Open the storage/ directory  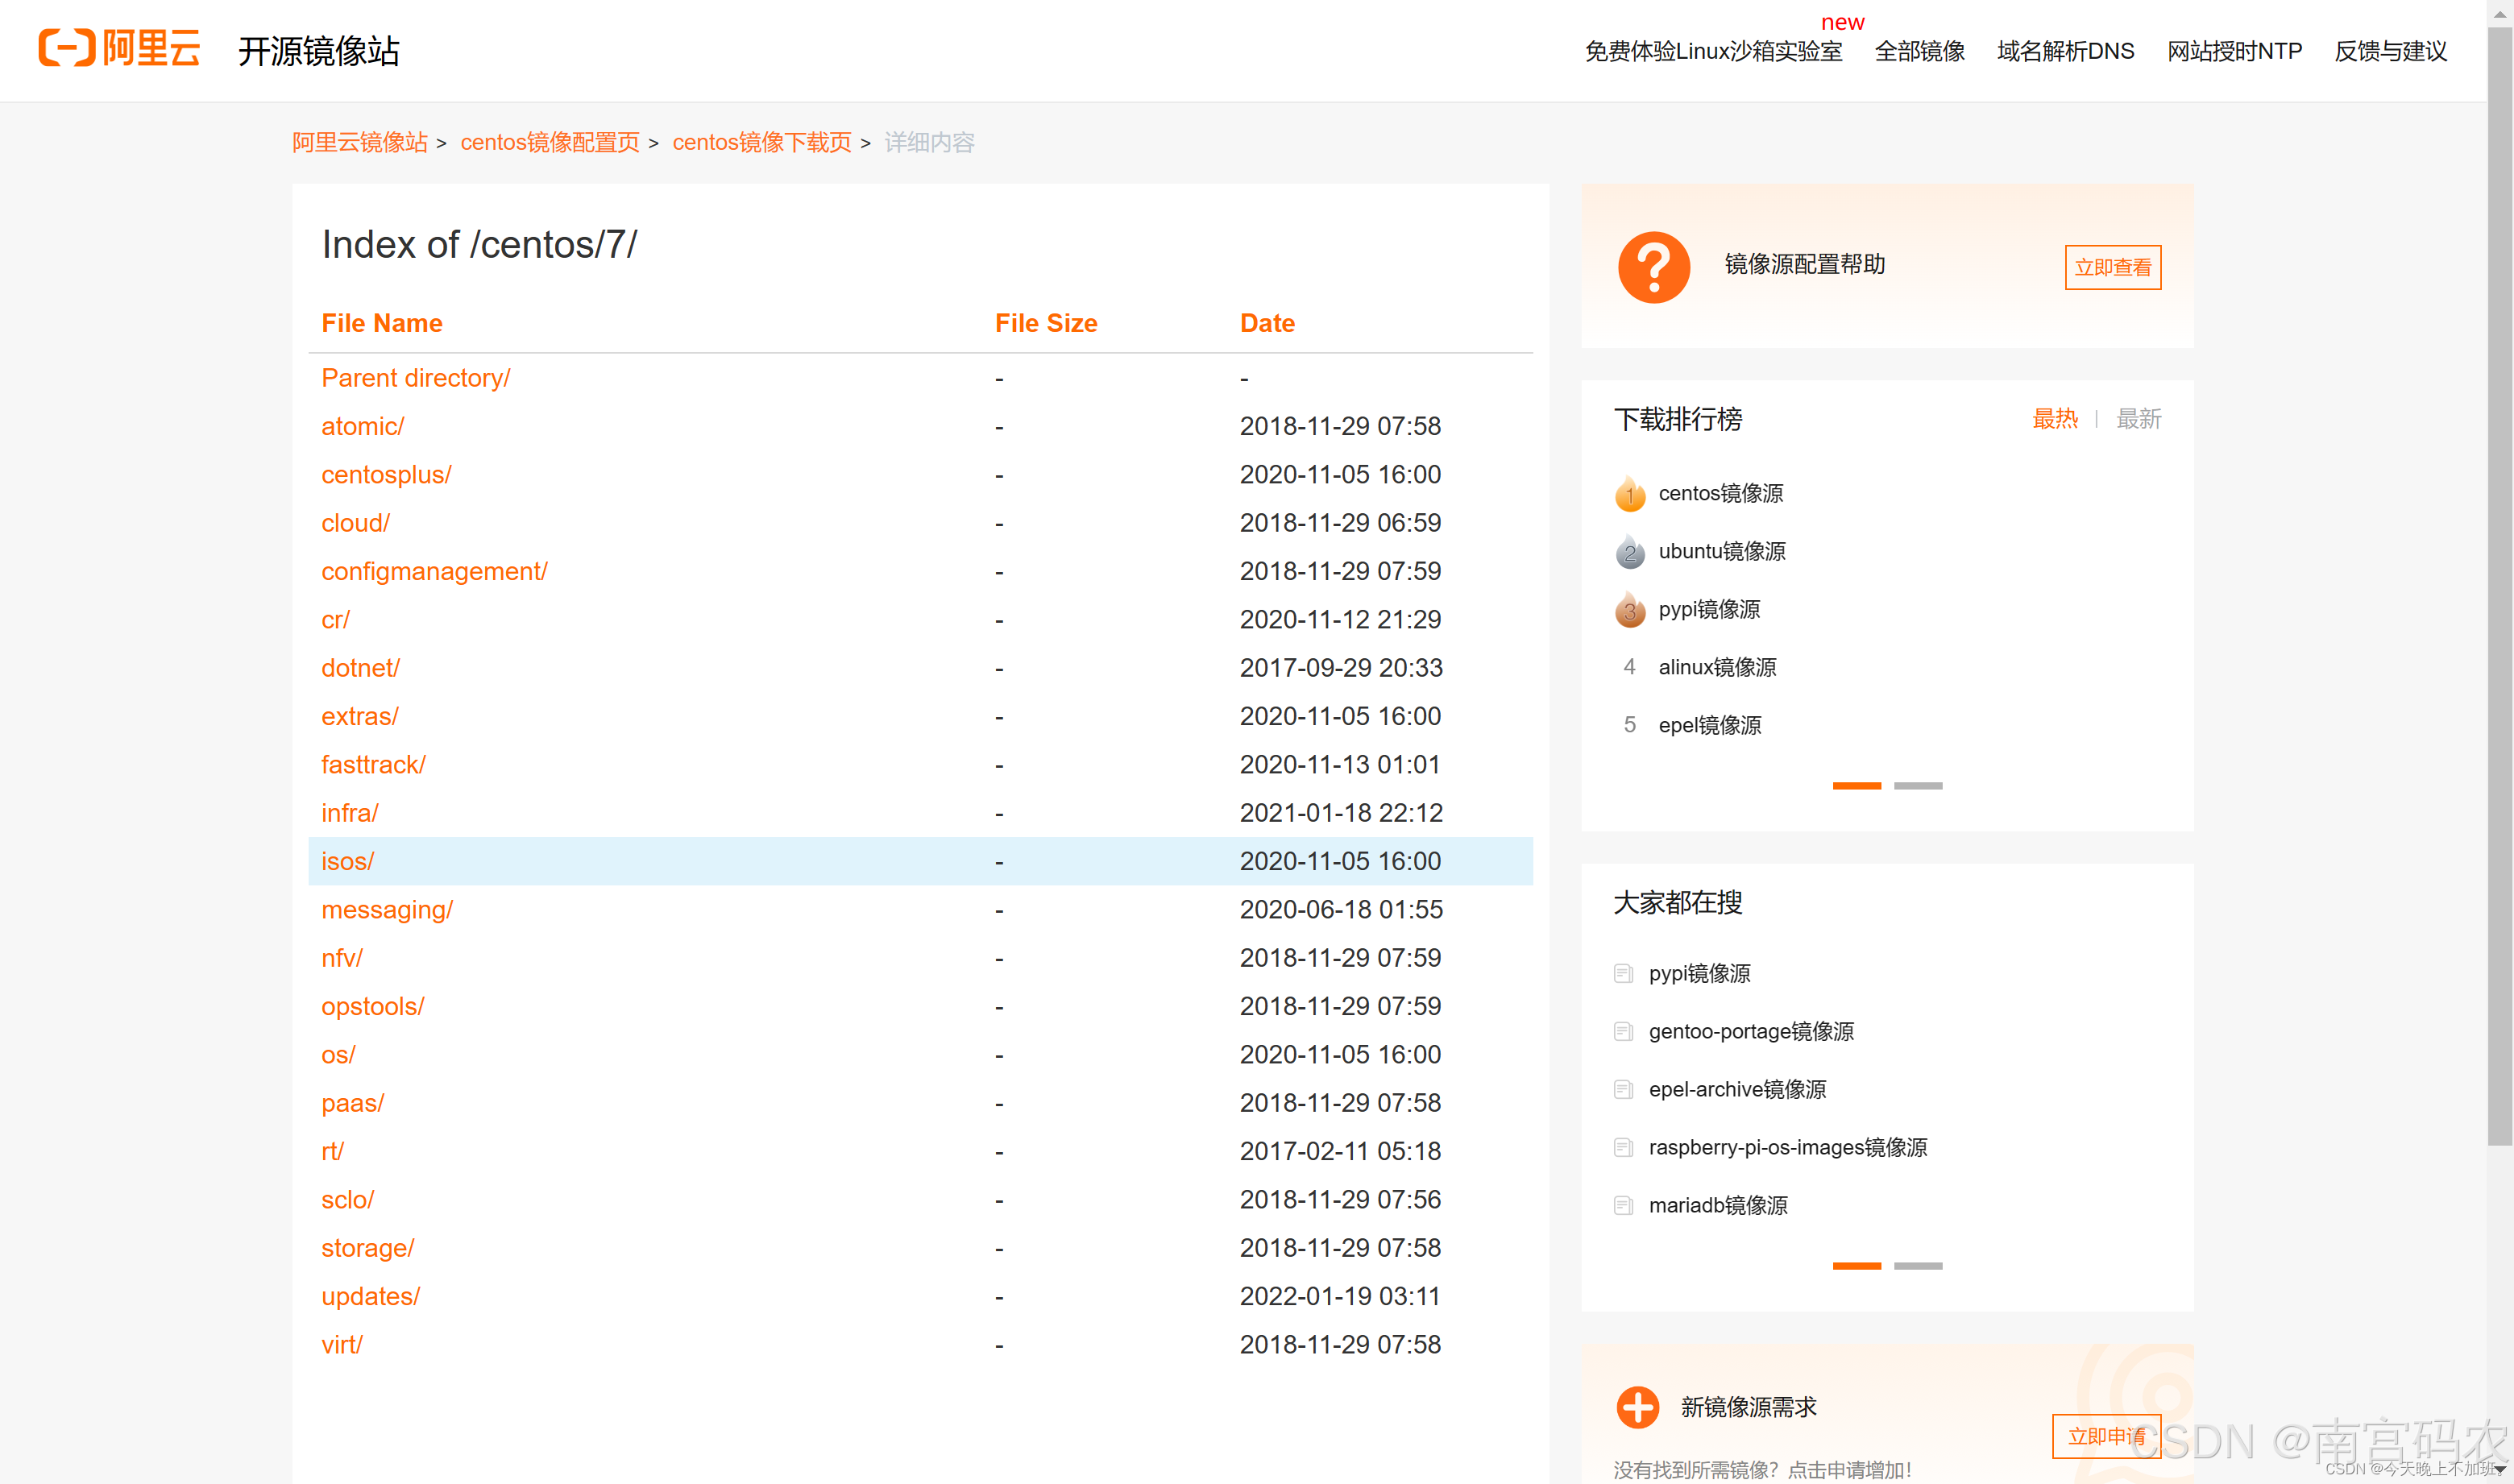coord(367,1248)
